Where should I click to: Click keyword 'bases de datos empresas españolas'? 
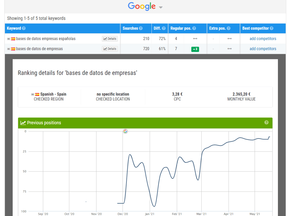46,39
